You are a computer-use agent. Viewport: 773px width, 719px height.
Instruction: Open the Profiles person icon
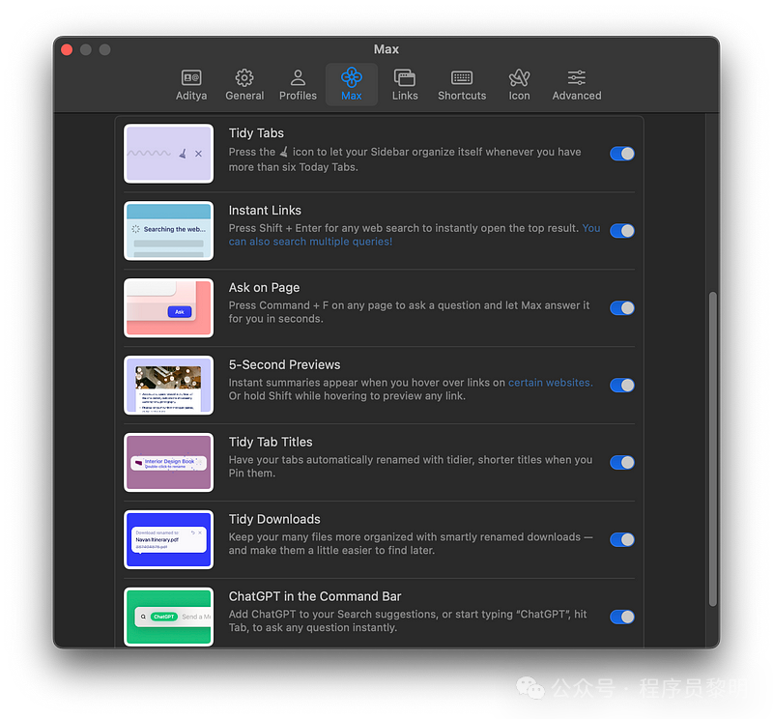click(298, 78)
